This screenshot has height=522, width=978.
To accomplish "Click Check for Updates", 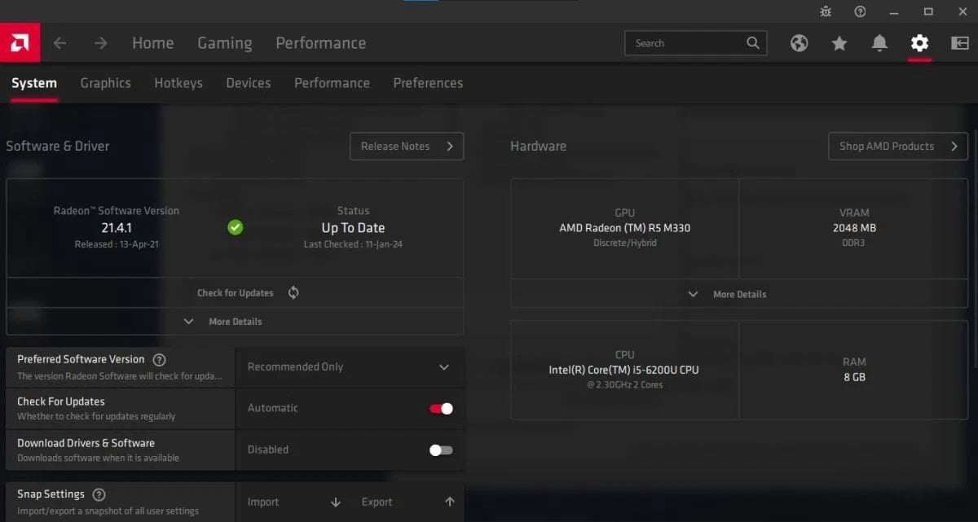I will click(x=236, y=293).
